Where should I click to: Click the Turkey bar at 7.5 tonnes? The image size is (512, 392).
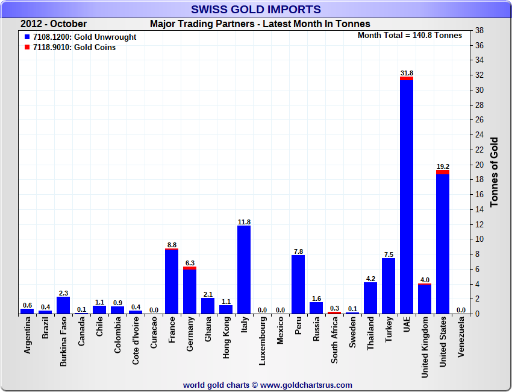click(x=389, y=286)
